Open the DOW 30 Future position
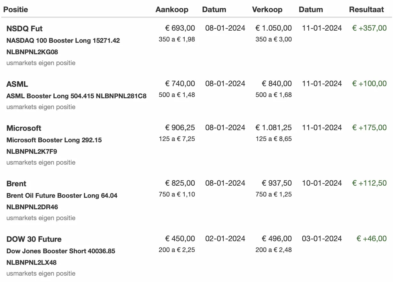The height and width of the screenshot is (282, 393). tap(34, 239)
